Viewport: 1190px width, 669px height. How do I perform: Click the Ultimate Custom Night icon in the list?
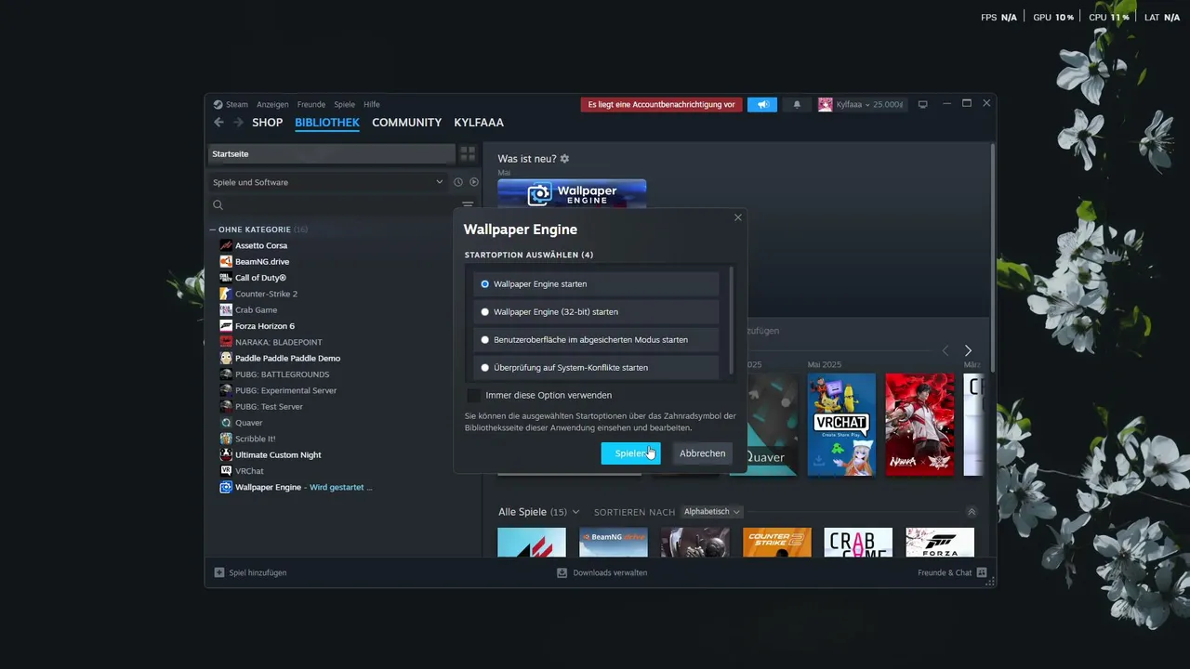[x=226, y=454]
